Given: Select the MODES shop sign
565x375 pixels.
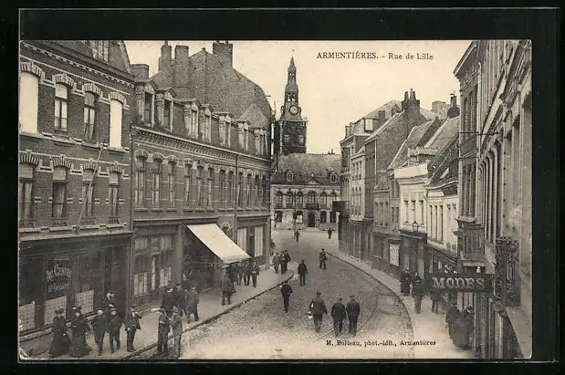Looking at the screenshot, I should 458,283.
